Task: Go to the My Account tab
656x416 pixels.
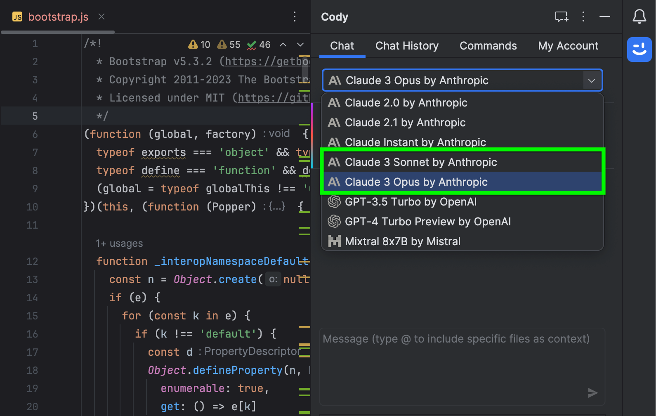Action: click(568, 46)
